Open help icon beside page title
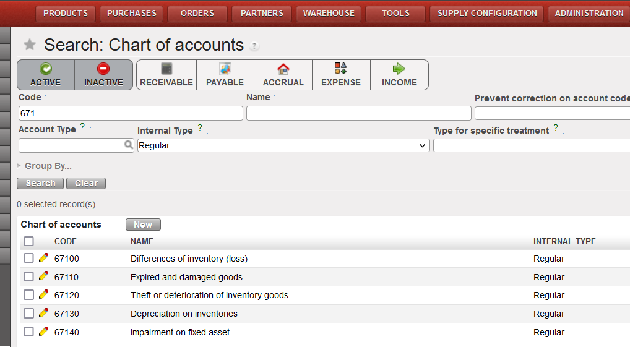 254,46
